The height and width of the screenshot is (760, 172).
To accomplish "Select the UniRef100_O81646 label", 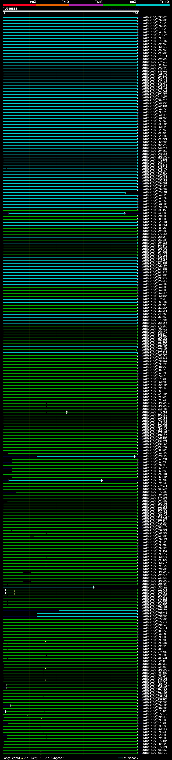I will (154, 166).
